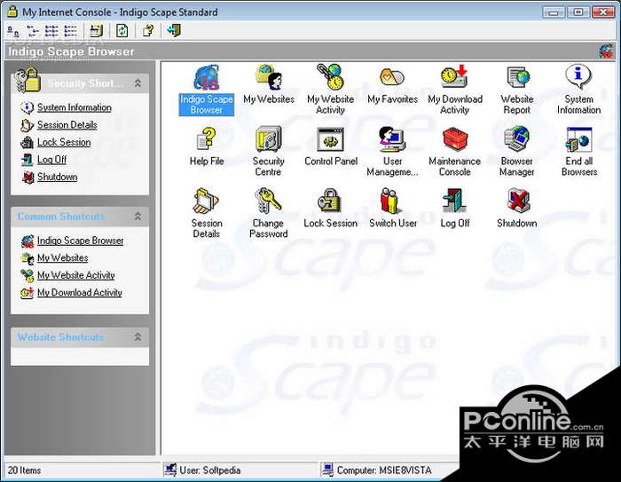Image resolution: width=621 pixels, height=482 pixels.
Task: Click the '20 Items' status bar text
Action: (x=24, y=470)
